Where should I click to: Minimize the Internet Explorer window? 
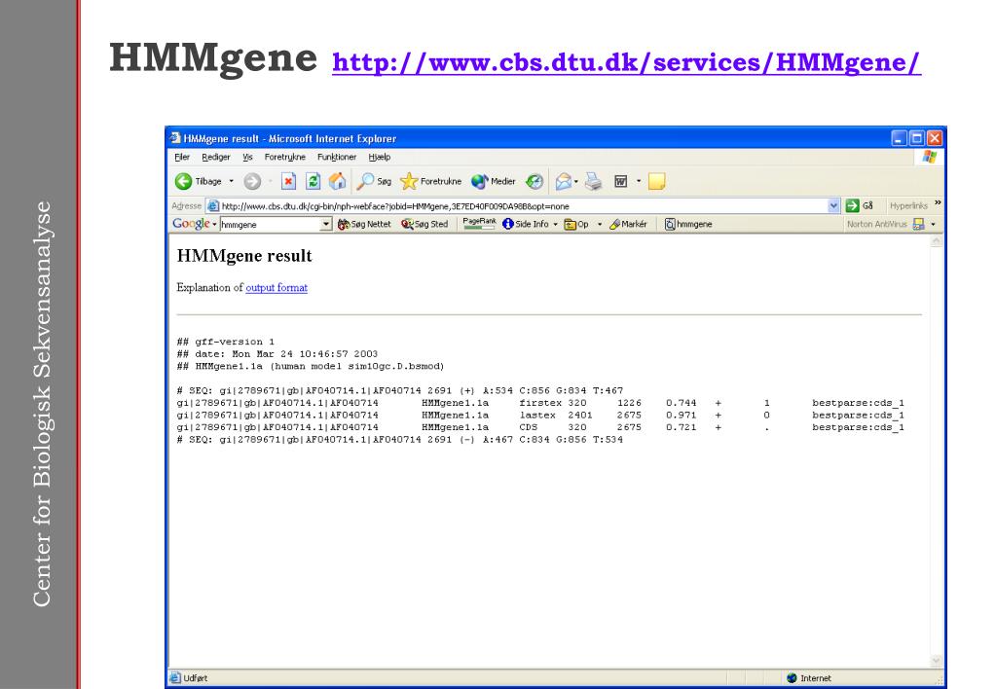pos(899,138)
